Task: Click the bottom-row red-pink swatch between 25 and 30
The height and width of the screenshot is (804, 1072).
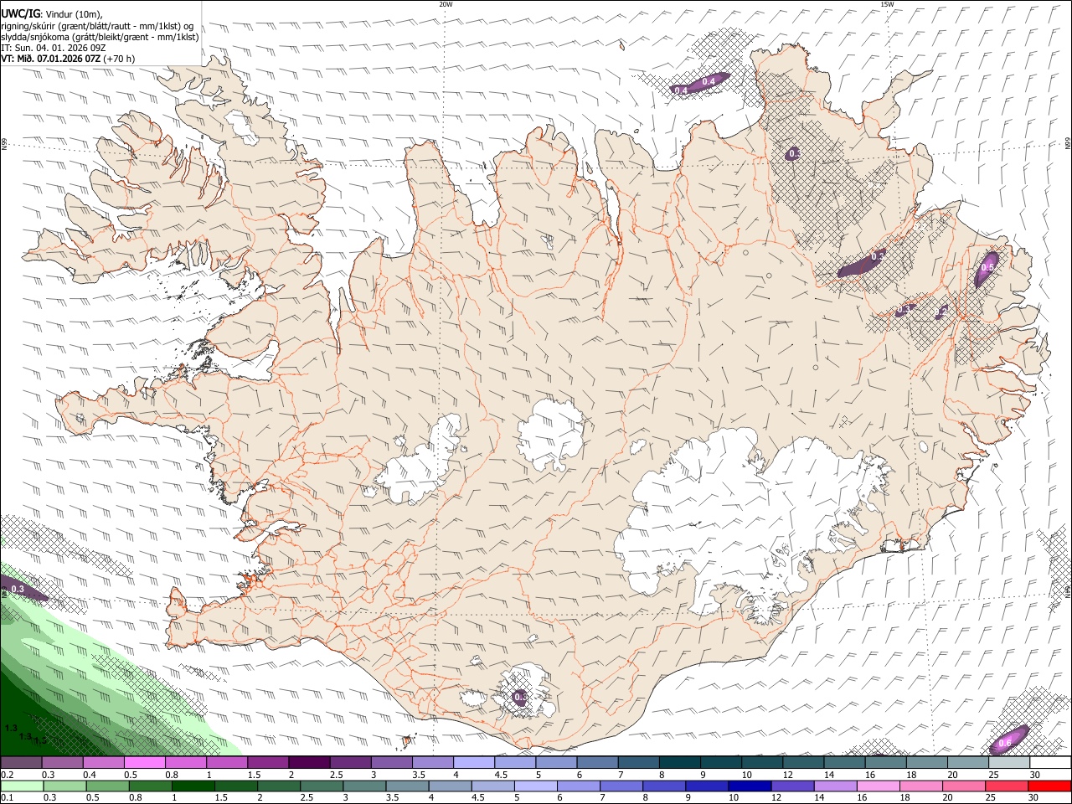Action: [1006, 786]
